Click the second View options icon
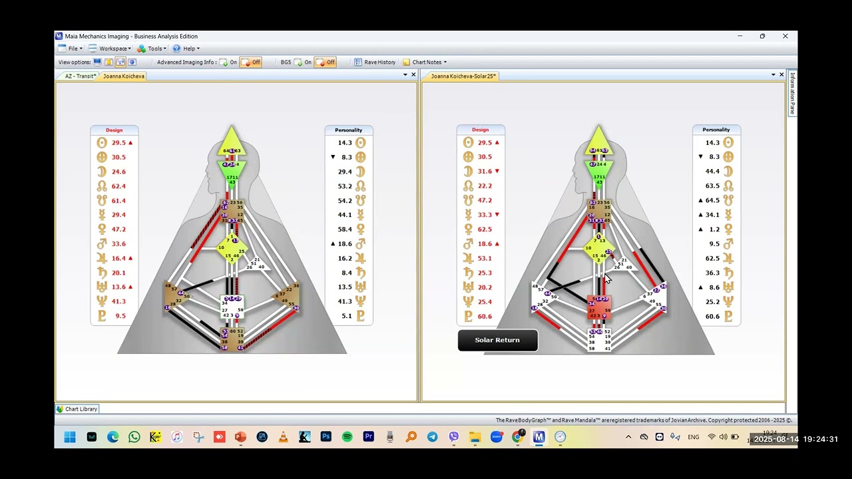Viewport: 852px width, 479px height. (108, 62)
